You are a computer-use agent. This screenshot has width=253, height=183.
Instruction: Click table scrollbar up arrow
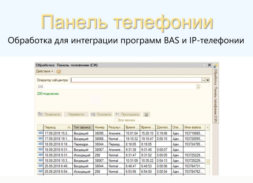(208, 128)
